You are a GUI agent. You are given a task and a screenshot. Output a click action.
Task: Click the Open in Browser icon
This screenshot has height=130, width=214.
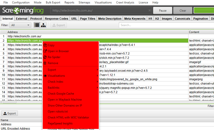[x=45, y=51]
